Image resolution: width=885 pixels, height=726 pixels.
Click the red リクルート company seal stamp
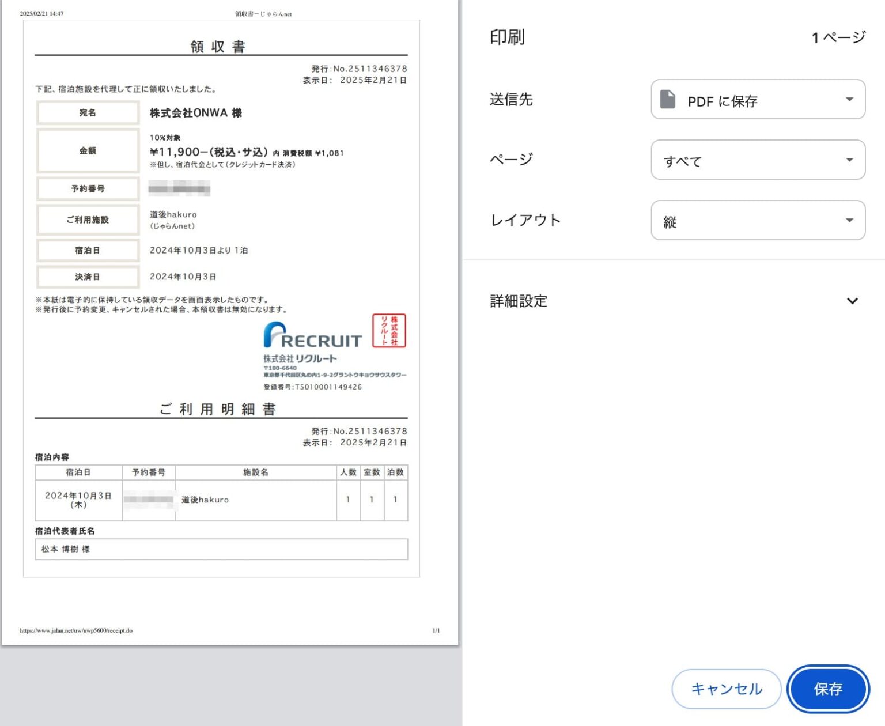[x=388, y=330]
